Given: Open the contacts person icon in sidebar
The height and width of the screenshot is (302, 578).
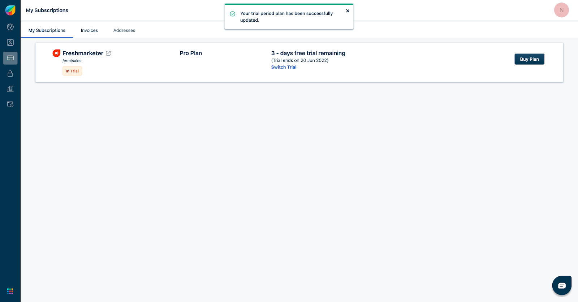Looking at the screenshot, I should [x=10, y=43].
